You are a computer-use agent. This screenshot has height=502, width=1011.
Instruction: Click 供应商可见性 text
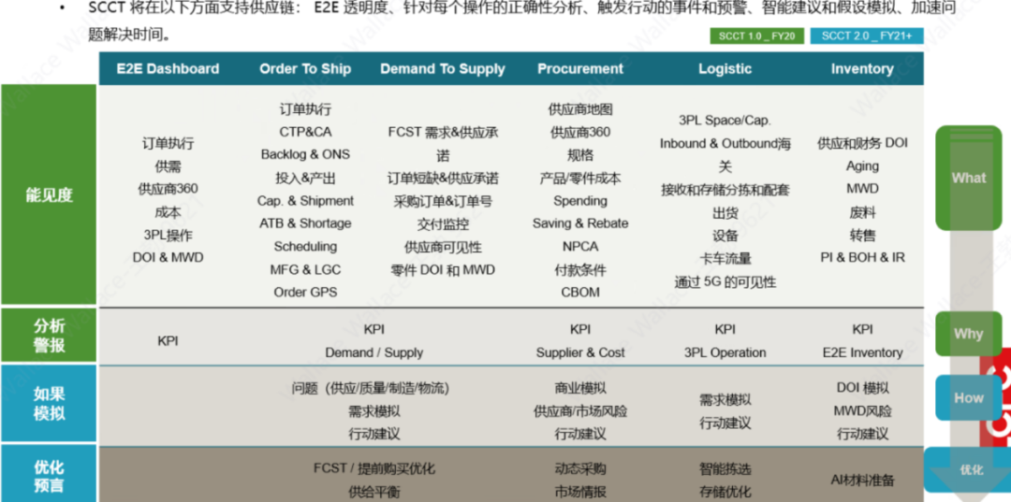pos(442,247)
